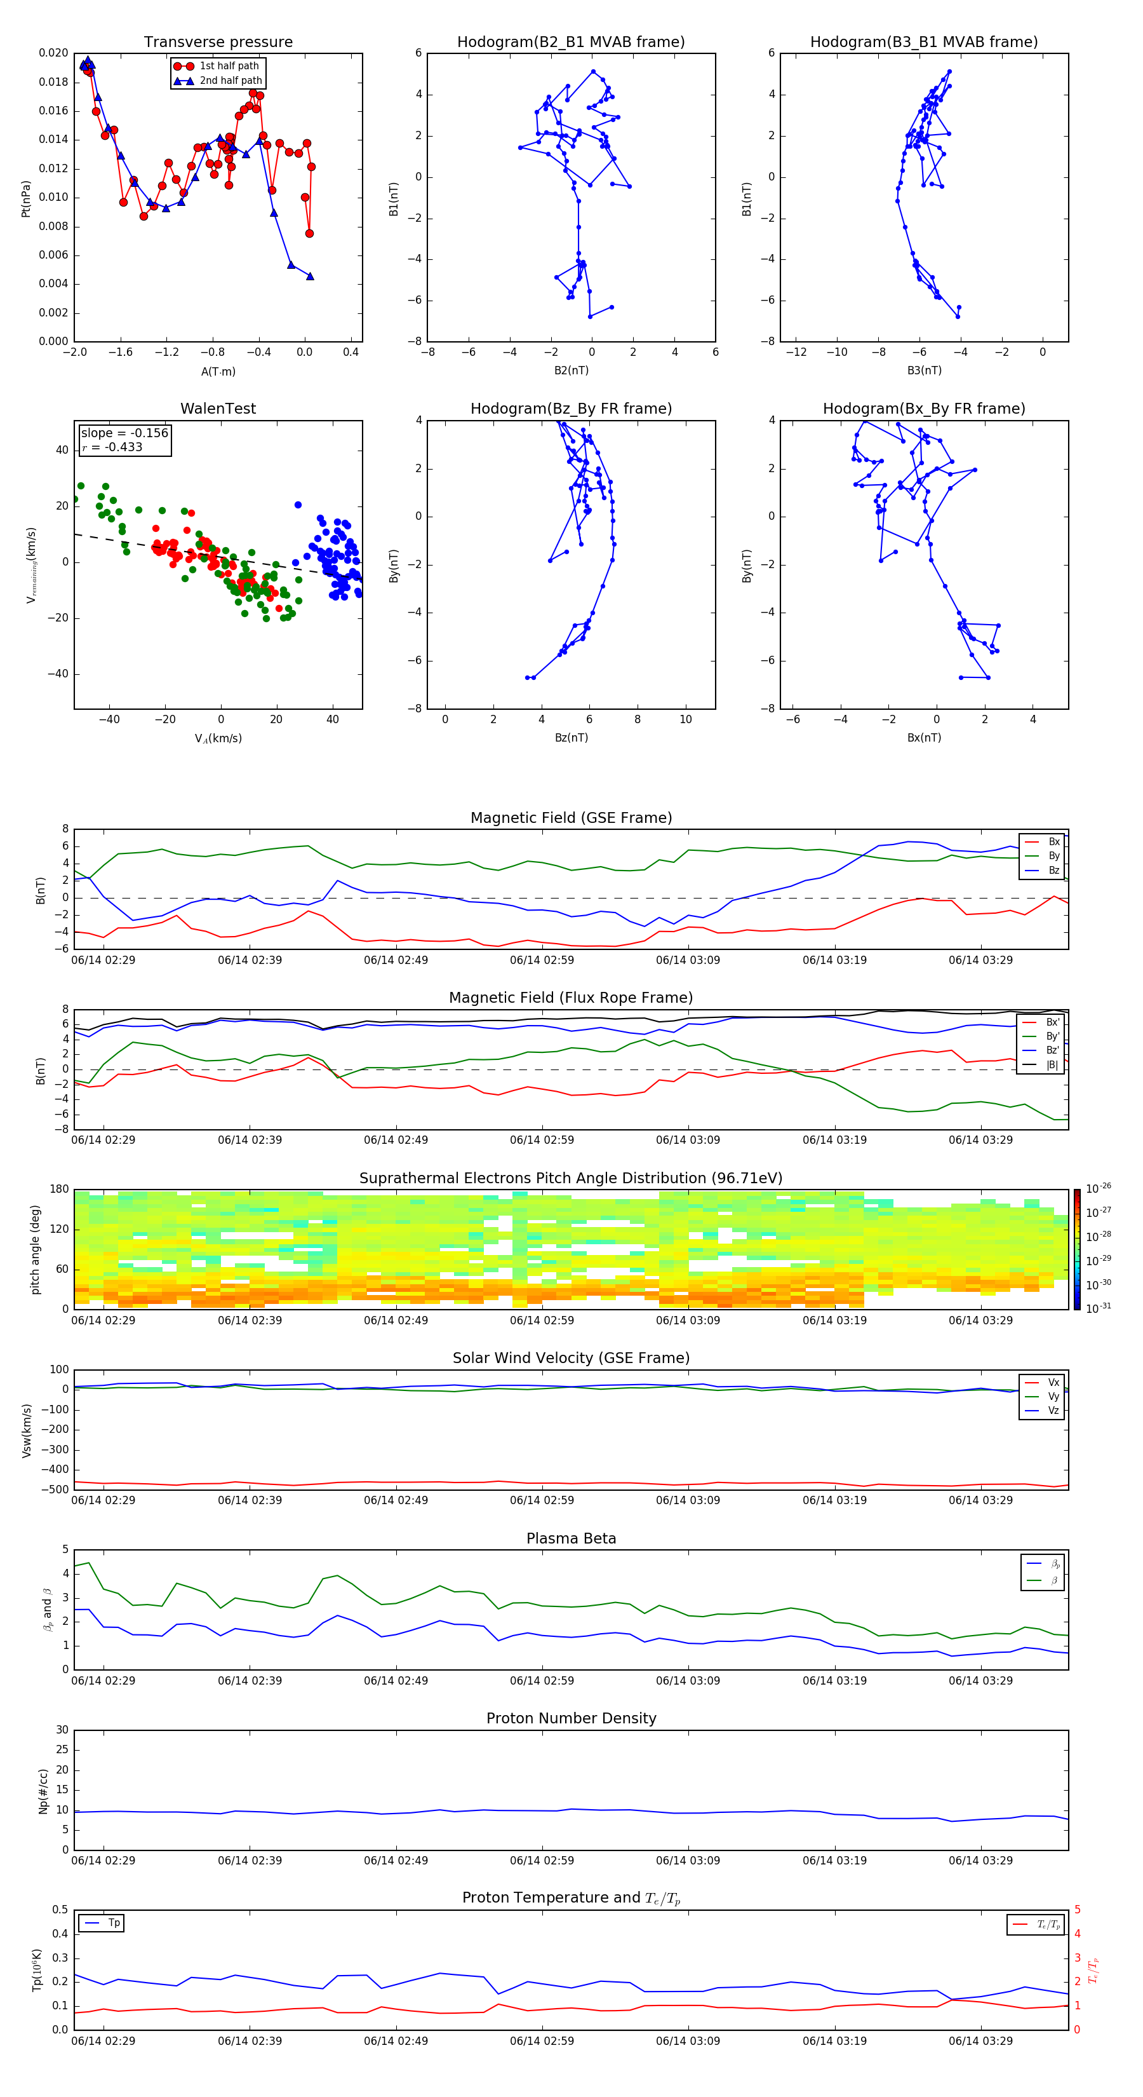Click the pitch angle color scale bar
This screenshot has width=1143, height=2097.
point(1077,1249)
